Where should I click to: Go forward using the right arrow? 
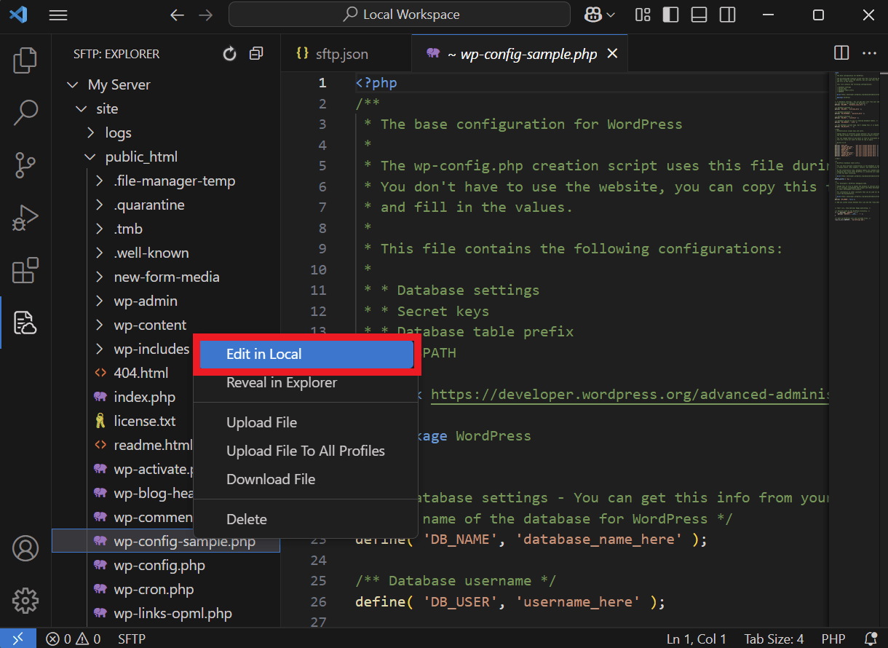click(206, 15)
